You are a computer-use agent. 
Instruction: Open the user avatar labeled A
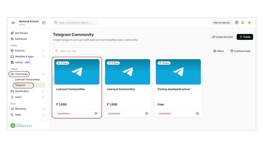pyautogui.click(x=249, y=22)
